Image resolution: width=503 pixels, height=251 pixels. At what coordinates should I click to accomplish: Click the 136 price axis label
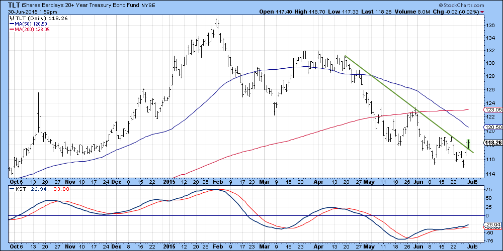point(490,25)
